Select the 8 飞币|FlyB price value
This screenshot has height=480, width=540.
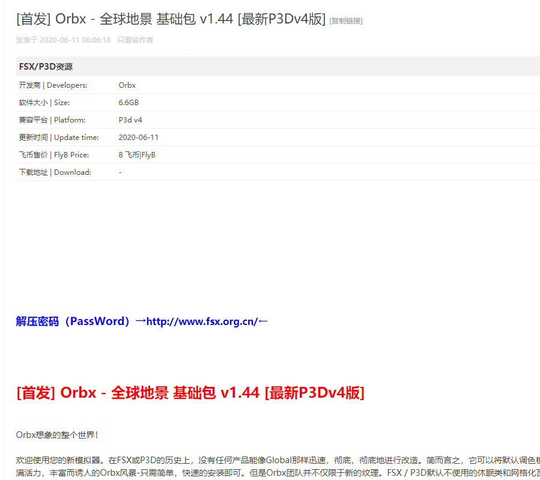137,155
